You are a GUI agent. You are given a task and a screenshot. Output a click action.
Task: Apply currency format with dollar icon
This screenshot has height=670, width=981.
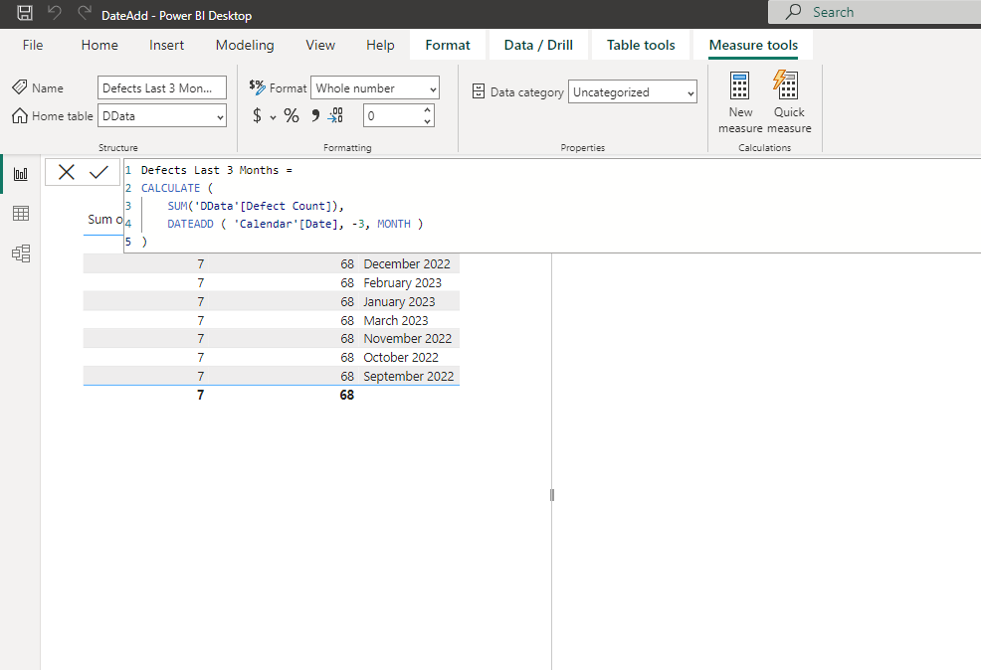click(x=257, y=115)
